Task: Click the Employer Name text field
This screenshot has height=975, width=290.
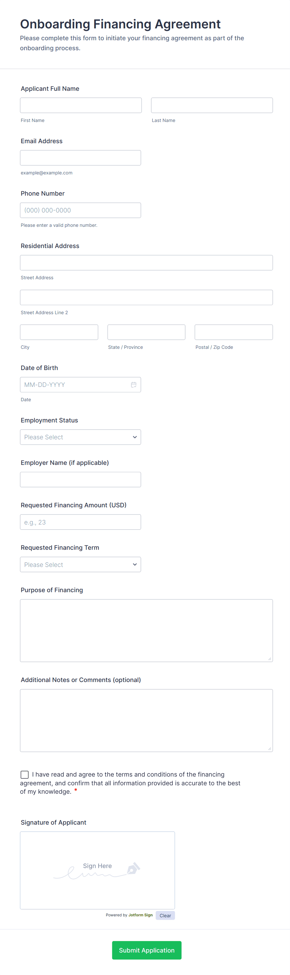Action: (x=80, y=480)
